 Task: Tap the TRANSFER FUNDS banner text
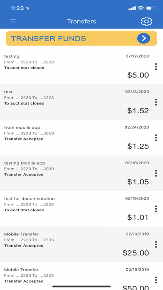(x=49, y=39)
